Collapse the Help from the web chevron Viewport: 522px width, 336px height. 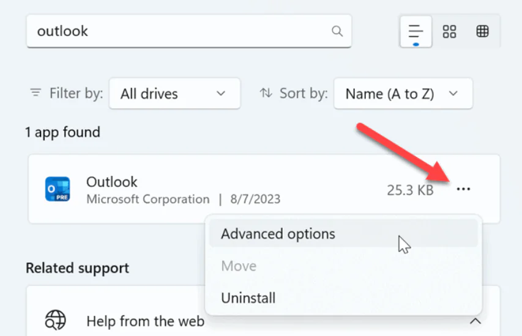(475, 321)
